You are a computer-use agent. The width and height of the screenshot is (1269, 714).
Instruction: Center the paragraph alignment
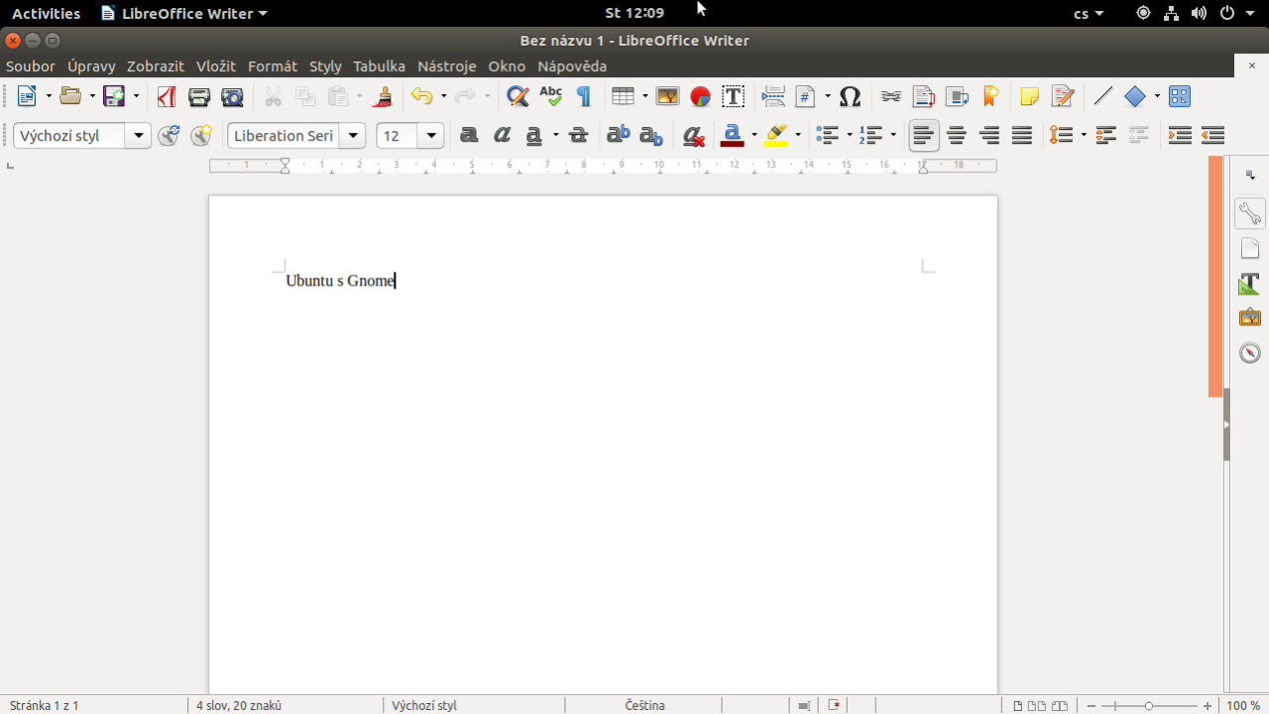click(x=957, y=136)
